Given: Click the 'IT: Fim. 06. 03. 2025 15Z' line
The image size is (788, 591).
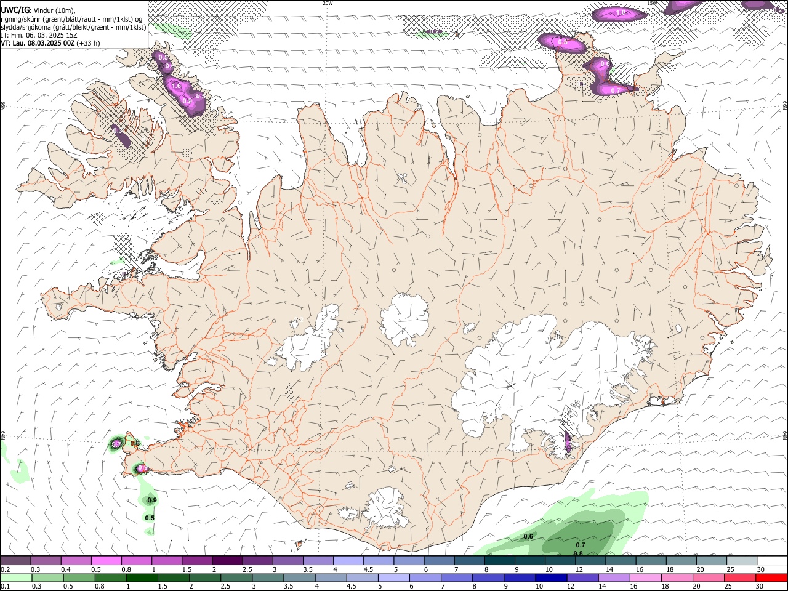Looking at the screenshot, I should pos(39,35).
